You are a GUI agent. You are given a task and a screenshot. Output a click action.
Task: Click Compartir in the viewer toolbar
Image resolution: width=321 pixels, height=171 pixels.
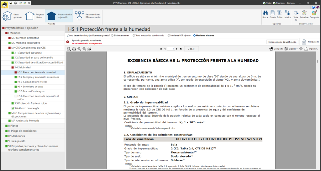276,49
